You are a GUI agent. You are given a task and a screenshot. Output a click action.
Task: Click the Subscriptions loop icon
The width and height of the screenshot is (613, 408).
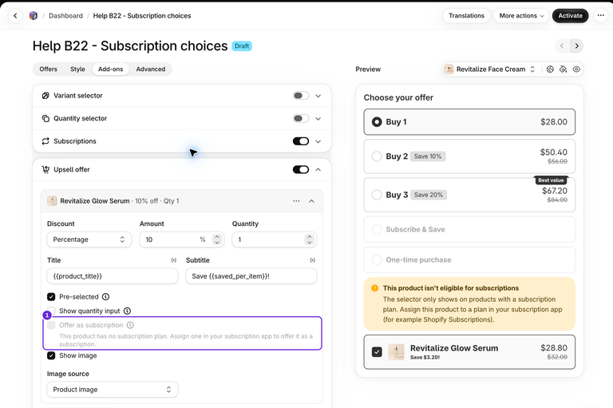(x=45, y=141)
